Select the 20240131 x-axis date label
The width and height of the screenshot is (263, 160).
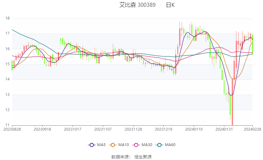[x=224, y=129]
